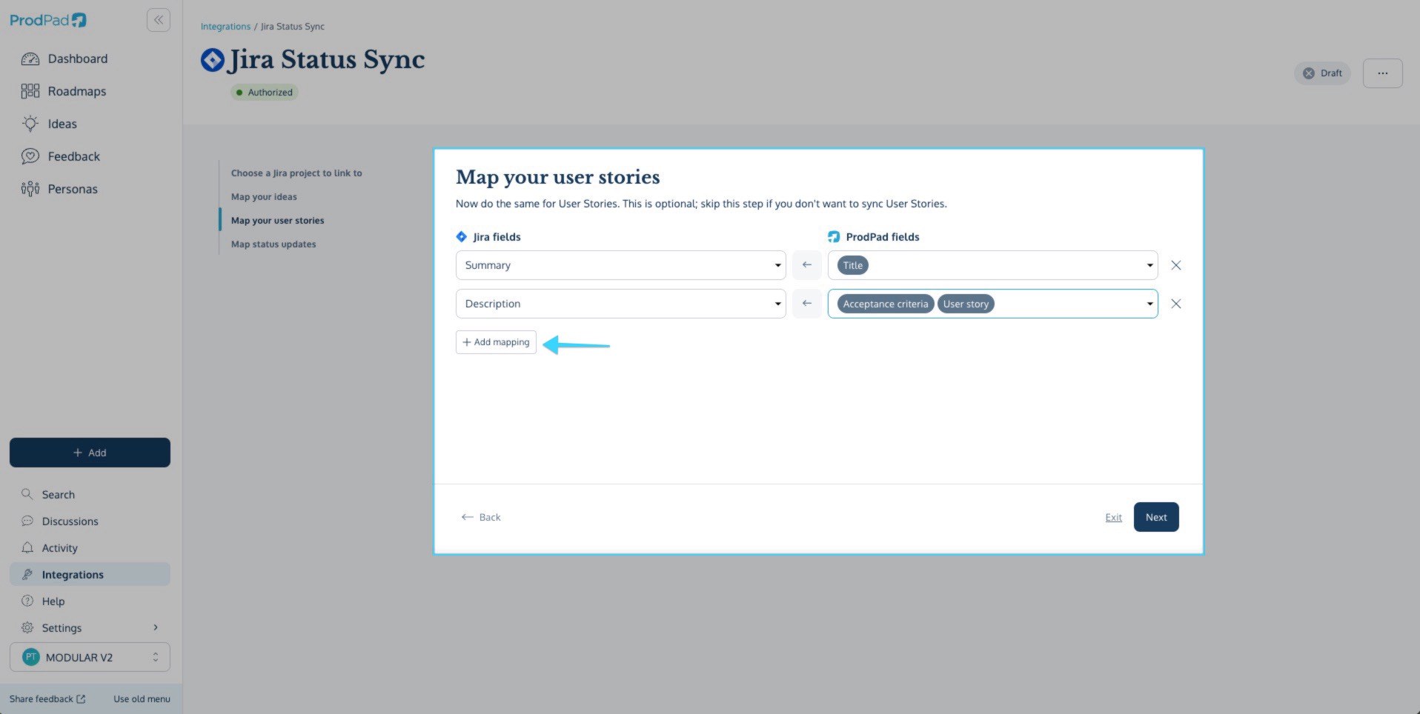This screenshot has height=714, width=1420.
Task: Click the 'Map your user stories' heading
Action: [557, 177]
